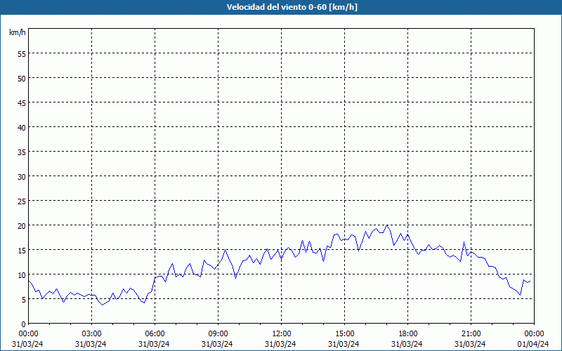562x351 pixels.
Task: Click the "31/03/24" date under 18:00
Action: pos(407,344)
